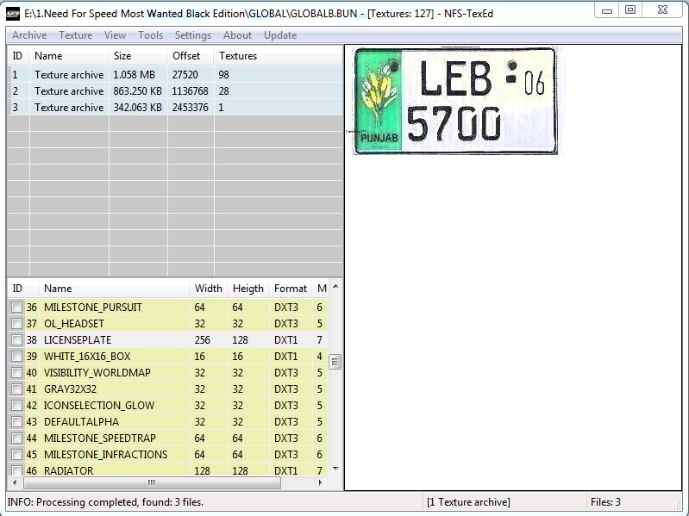Screen dimensions: 689x516
Task: Click the offset value 27520
Action: click(x=185, y=75)
